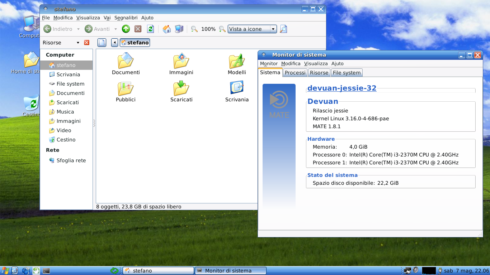490x275 pixels.
Task: Select Scrivania in the sidebar
Action: tap(66, 74)
